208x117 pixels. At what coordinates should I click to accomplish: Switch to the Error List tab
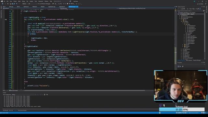[x=11, y=110]
